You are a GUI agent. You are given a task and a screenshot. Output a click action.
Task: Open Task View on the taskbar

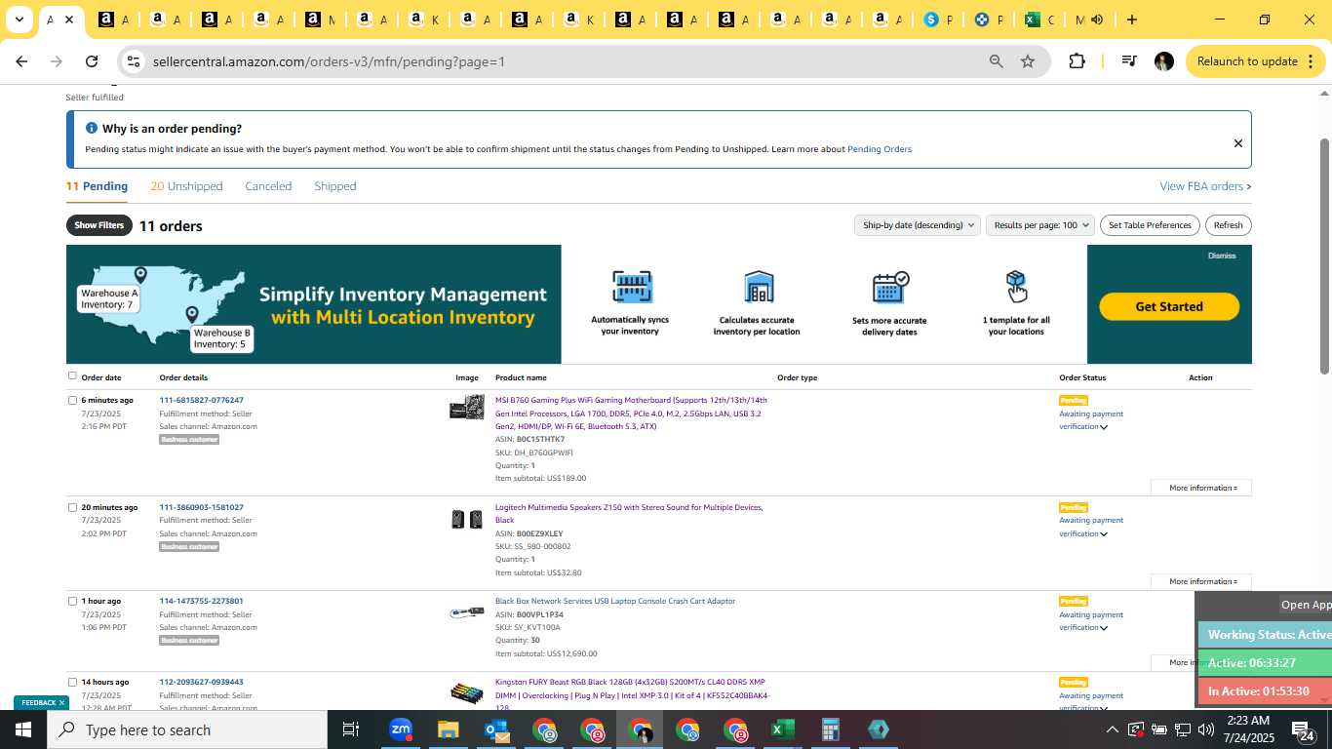(x=351, y=729)
